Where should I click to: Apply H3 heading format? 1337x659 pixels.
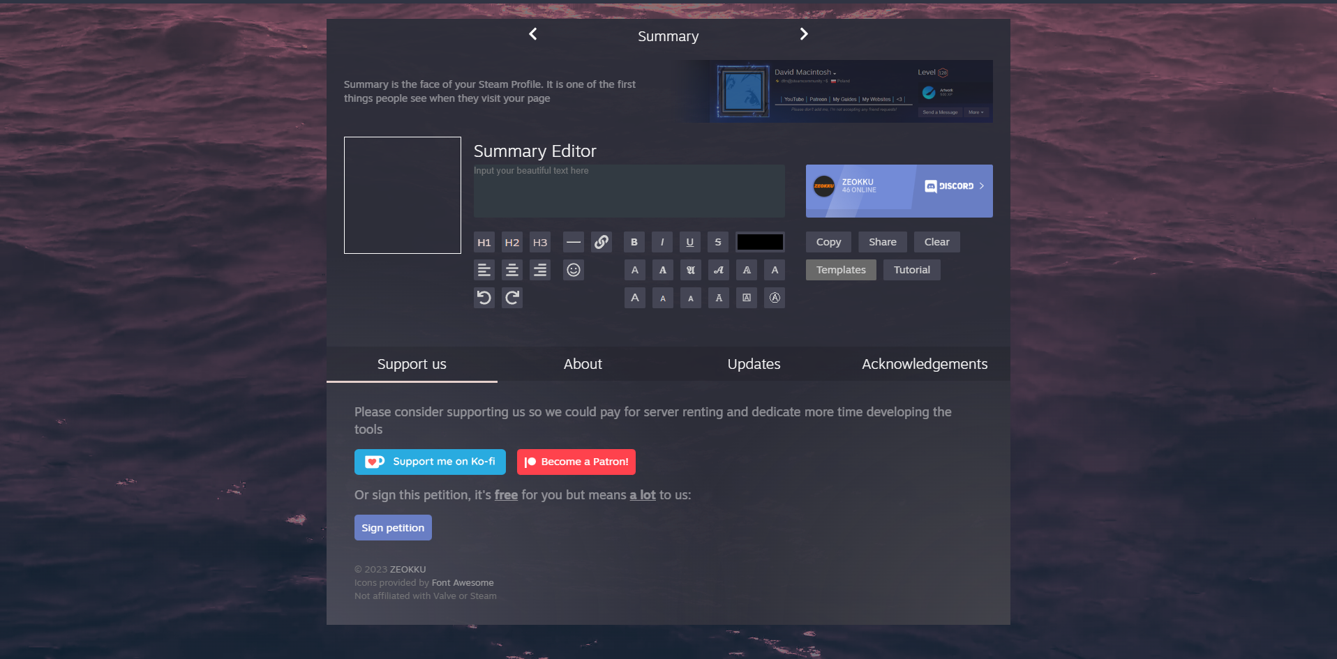point(540,242)
